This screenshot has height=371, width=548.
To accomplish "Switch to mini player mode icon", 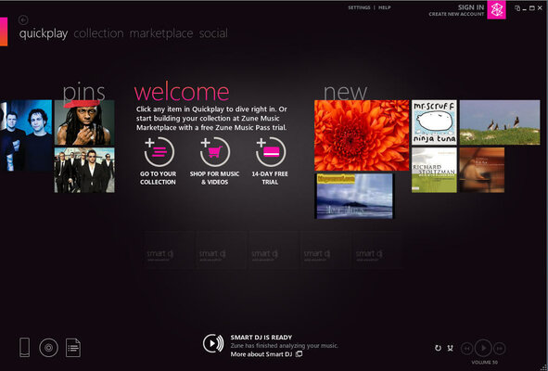I will coord(517,8).
